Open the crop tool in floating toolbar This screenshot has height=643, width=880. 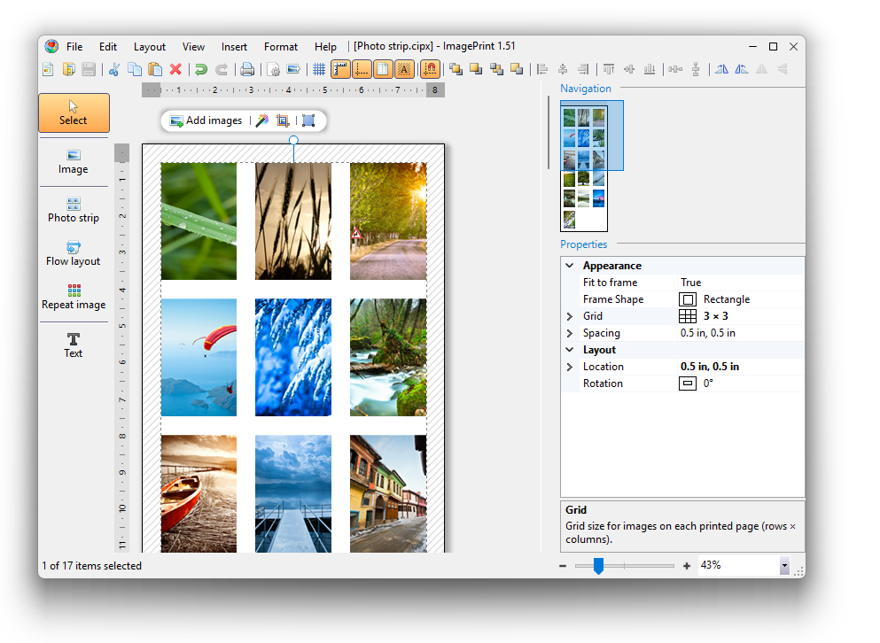[283, 120]
